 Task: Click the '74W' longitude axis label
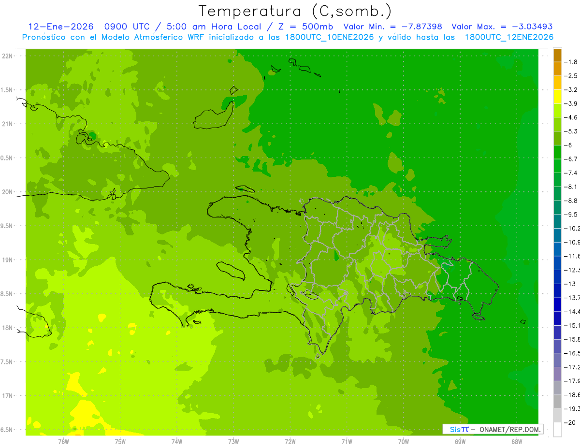tap(177, 442)
